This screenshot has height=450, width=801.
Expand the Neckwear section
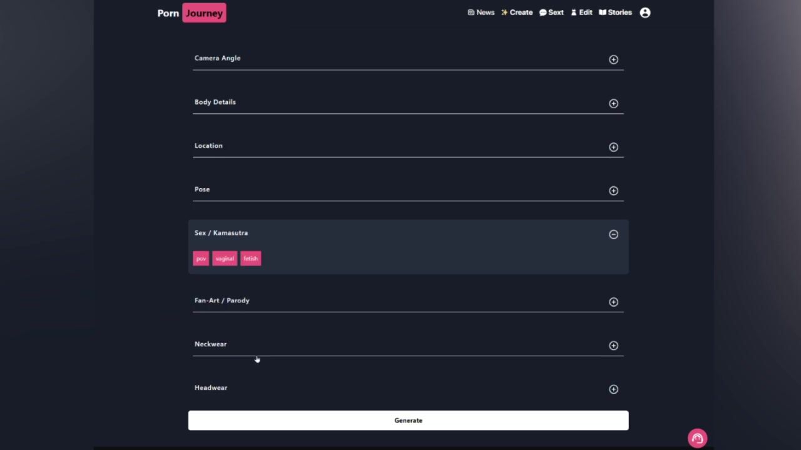(x=211, y=344)
